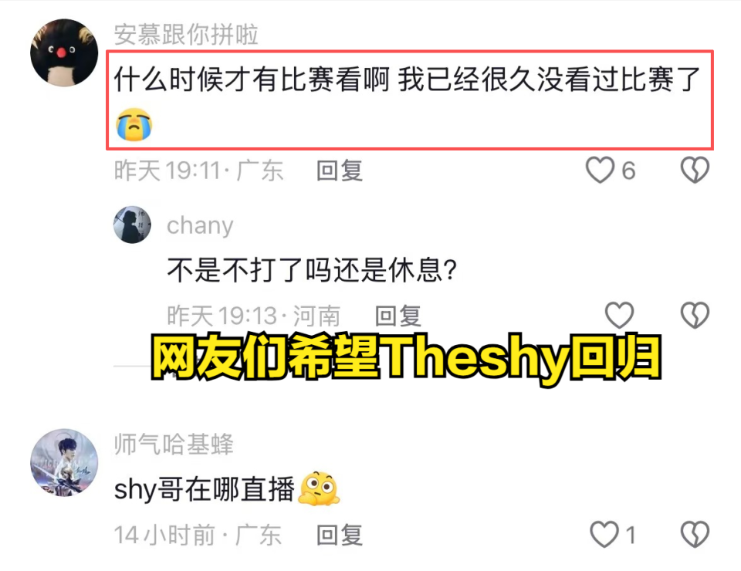Like the comment by 安慕跟你拼啦

coord(600,170)
